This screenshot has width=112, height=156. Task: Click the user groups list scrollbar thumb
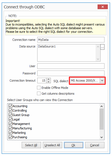(101, 119)
